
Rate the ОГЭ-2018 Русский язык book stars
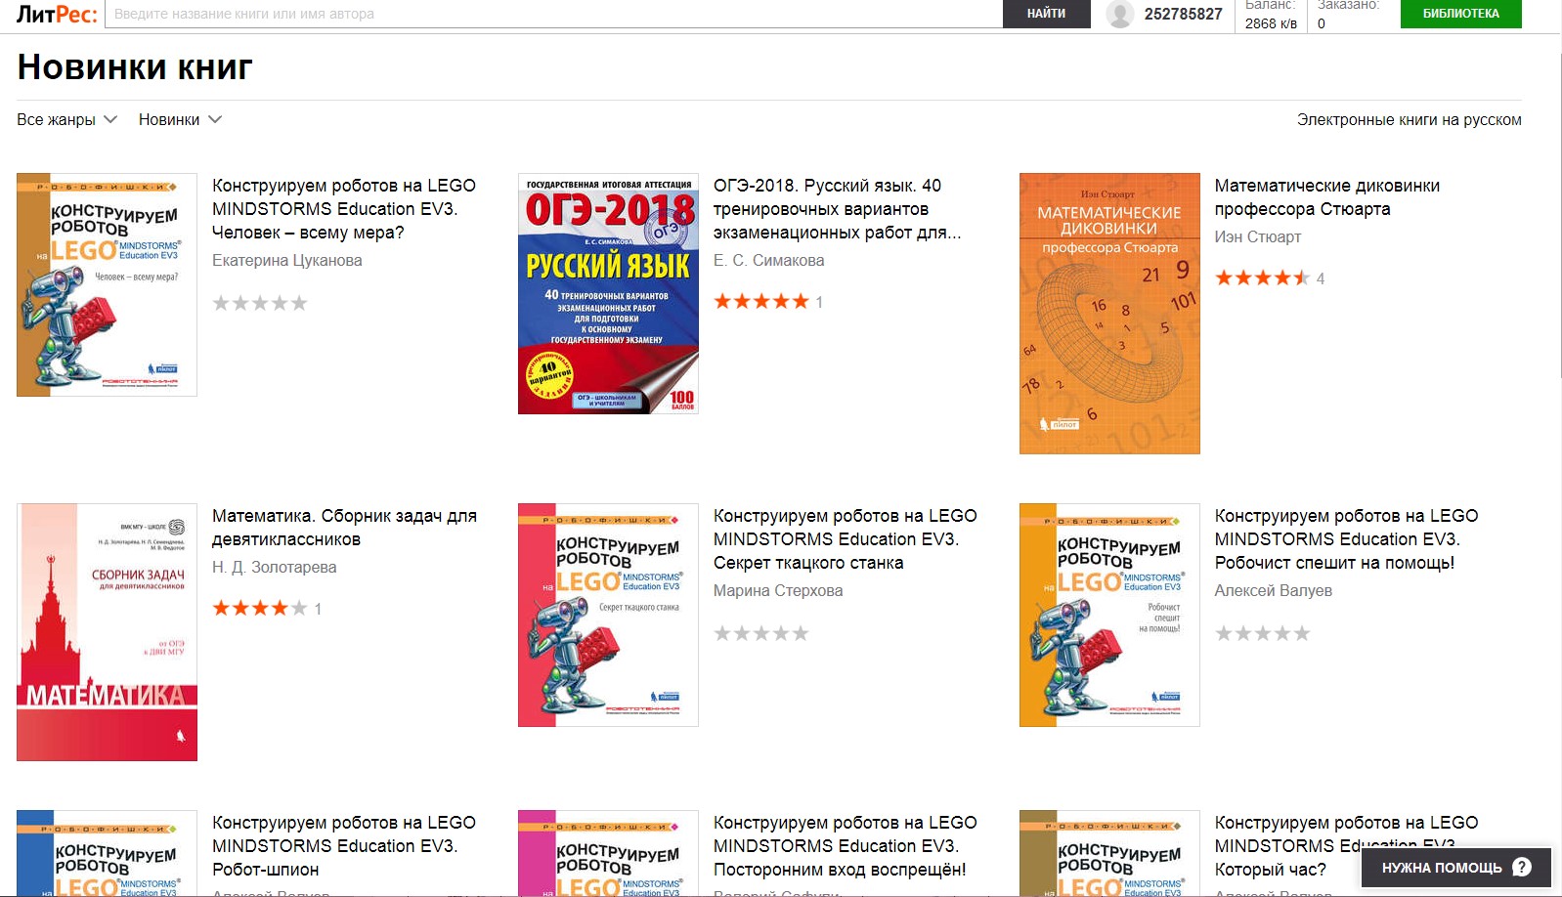click(761, 301)
